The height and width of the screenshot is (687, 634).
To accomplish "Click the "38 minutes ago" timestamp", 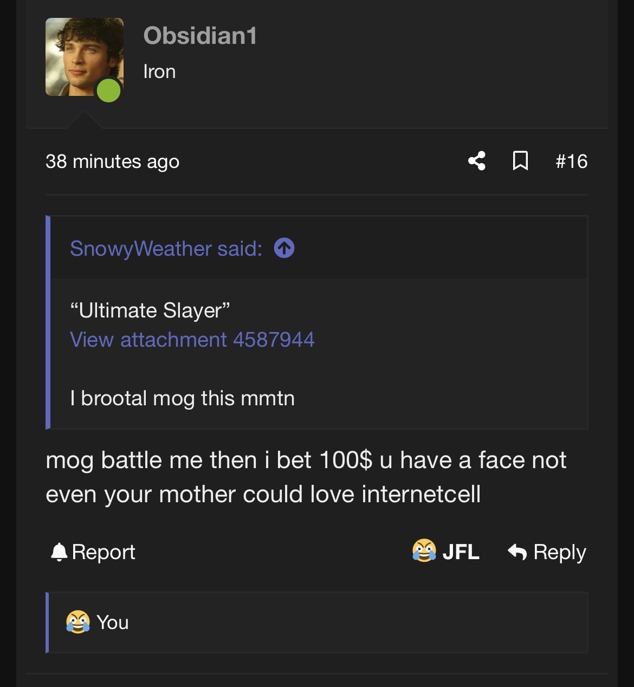I will (x=112, y=161).
